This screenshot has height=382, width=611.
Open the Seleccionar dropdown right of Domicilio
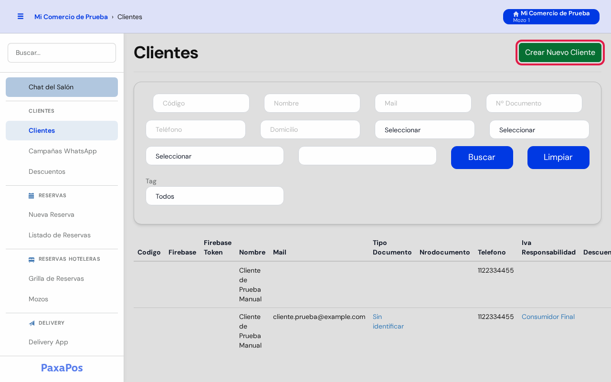[425, 129]
